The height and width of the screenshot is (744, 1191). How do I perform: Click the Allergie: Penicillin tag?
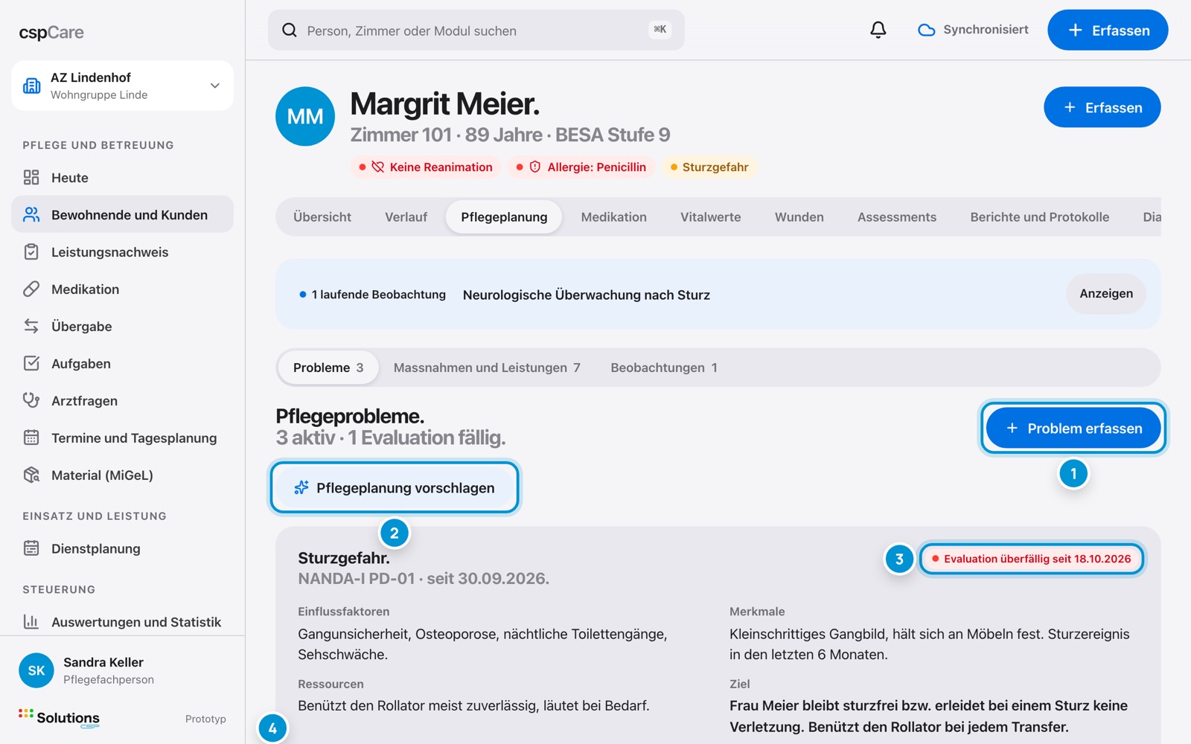[x=581, y=167]
